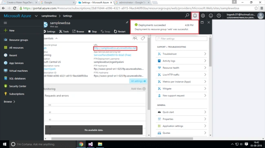Open the Users icon in Essentials
The image size is (265, 148).
pos(135,39)
